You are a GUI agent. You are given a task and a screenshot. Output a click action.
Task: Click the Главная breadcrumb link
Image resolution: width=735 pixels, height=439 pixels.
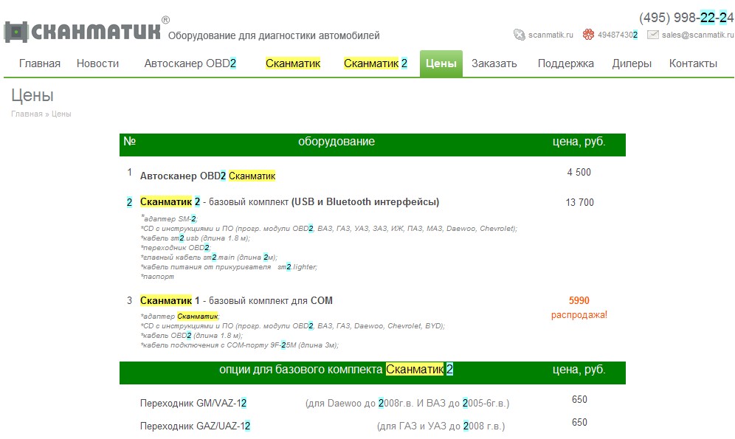click(x=27, y=114)
